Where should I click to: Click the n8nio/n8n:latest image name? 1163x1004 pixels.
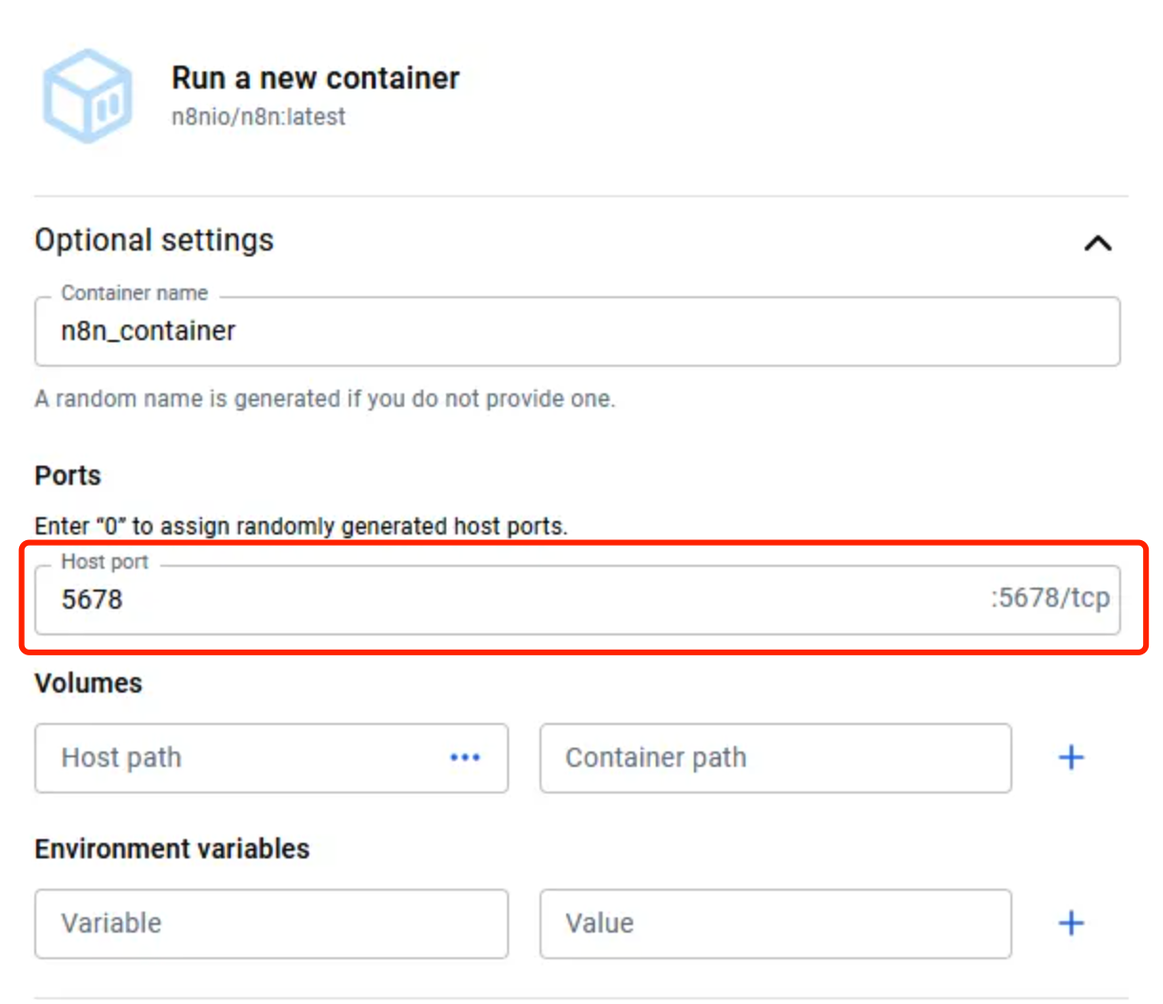pos(258,117)
